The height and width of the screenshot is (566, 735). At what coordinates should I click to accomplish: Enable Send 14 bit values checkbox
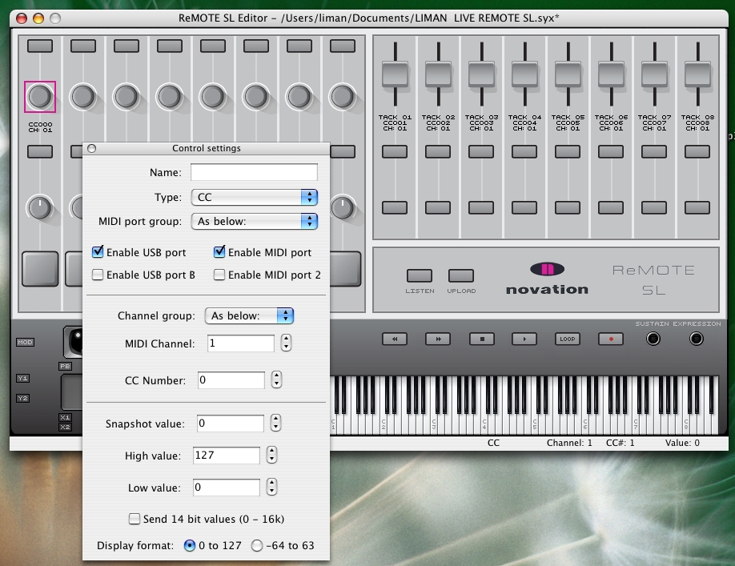coord(135,519)
